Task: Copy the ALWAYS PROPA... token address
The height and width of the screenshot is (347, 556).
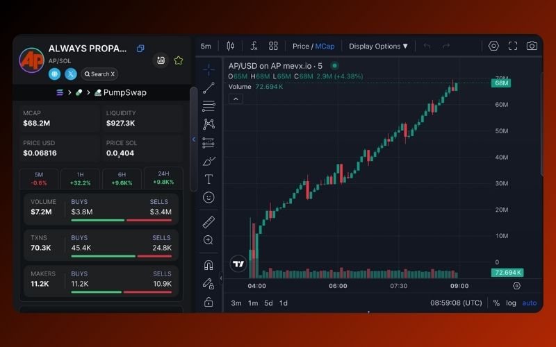Action: 140,49
